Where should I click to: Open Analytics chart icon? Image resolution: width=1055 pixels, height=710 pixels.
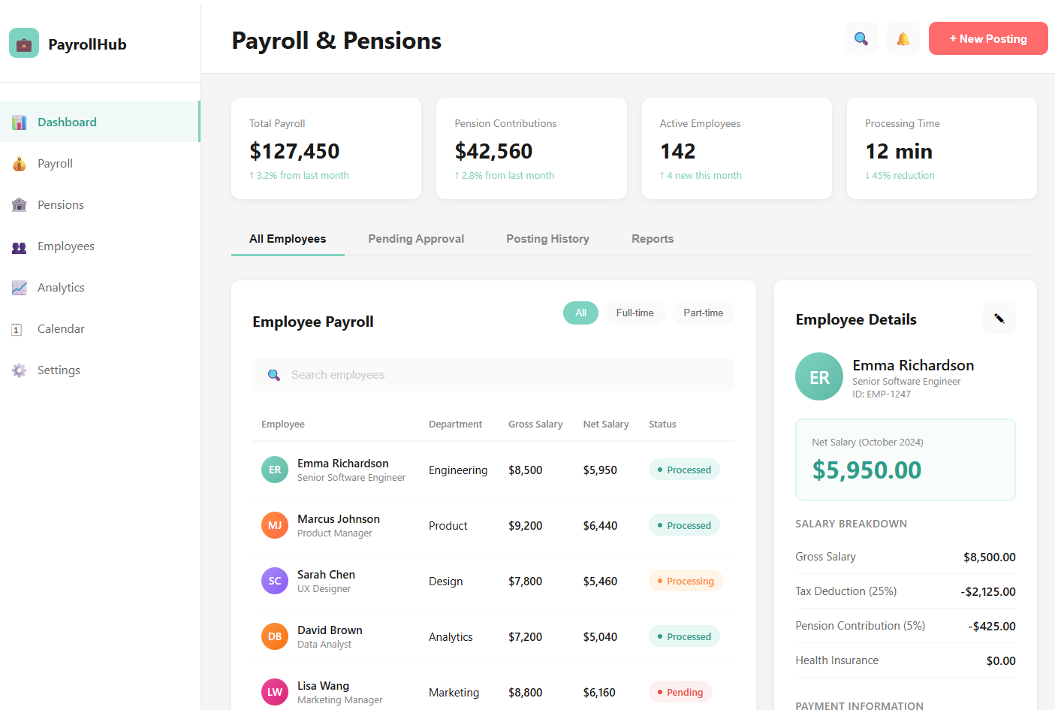pos(19,287)
